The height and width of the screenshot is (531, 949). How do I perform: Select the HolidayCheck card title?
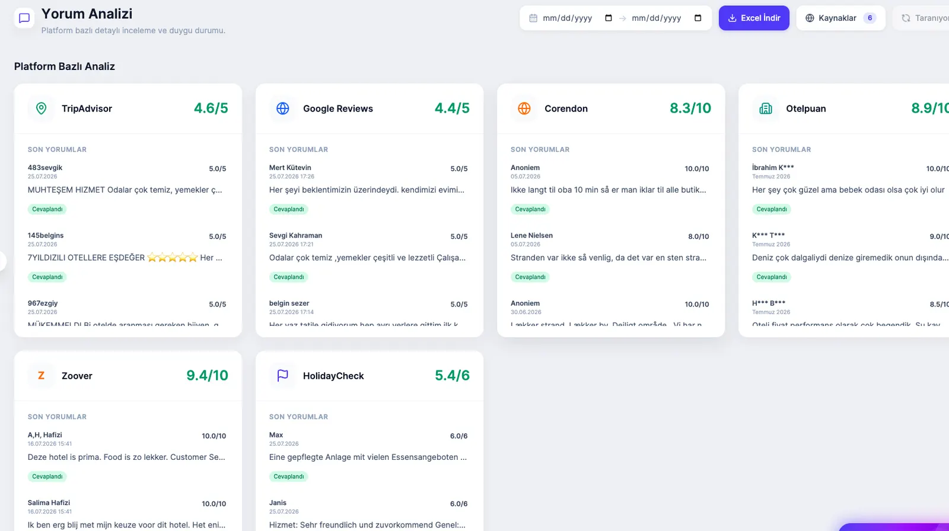[333, 376]
